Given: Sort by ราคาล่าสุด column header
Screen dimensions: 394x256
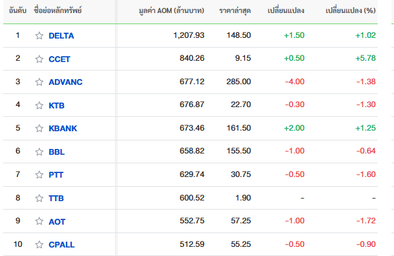Looking at the screenshot, I should pos(235,10).
